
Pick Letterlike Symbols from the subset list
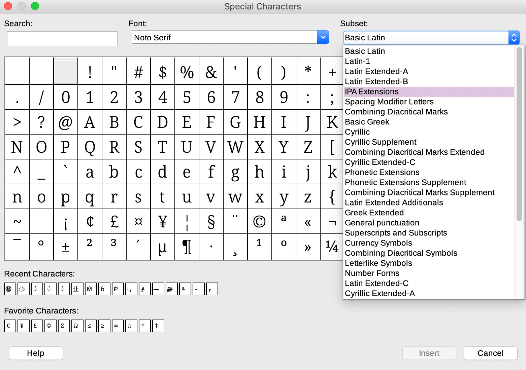429,263
